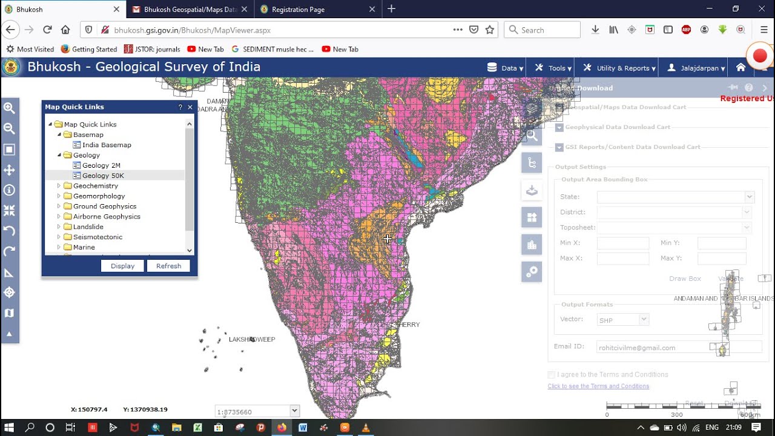The image size is (775, 436).
Task: Click the Refresh button
Action: 168,266
